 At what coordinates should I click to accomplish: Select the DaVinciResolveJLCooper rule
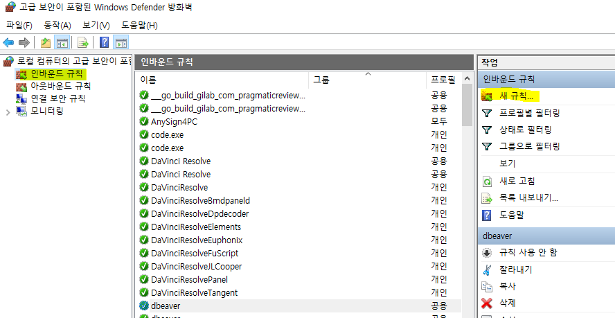click(197, 267)
